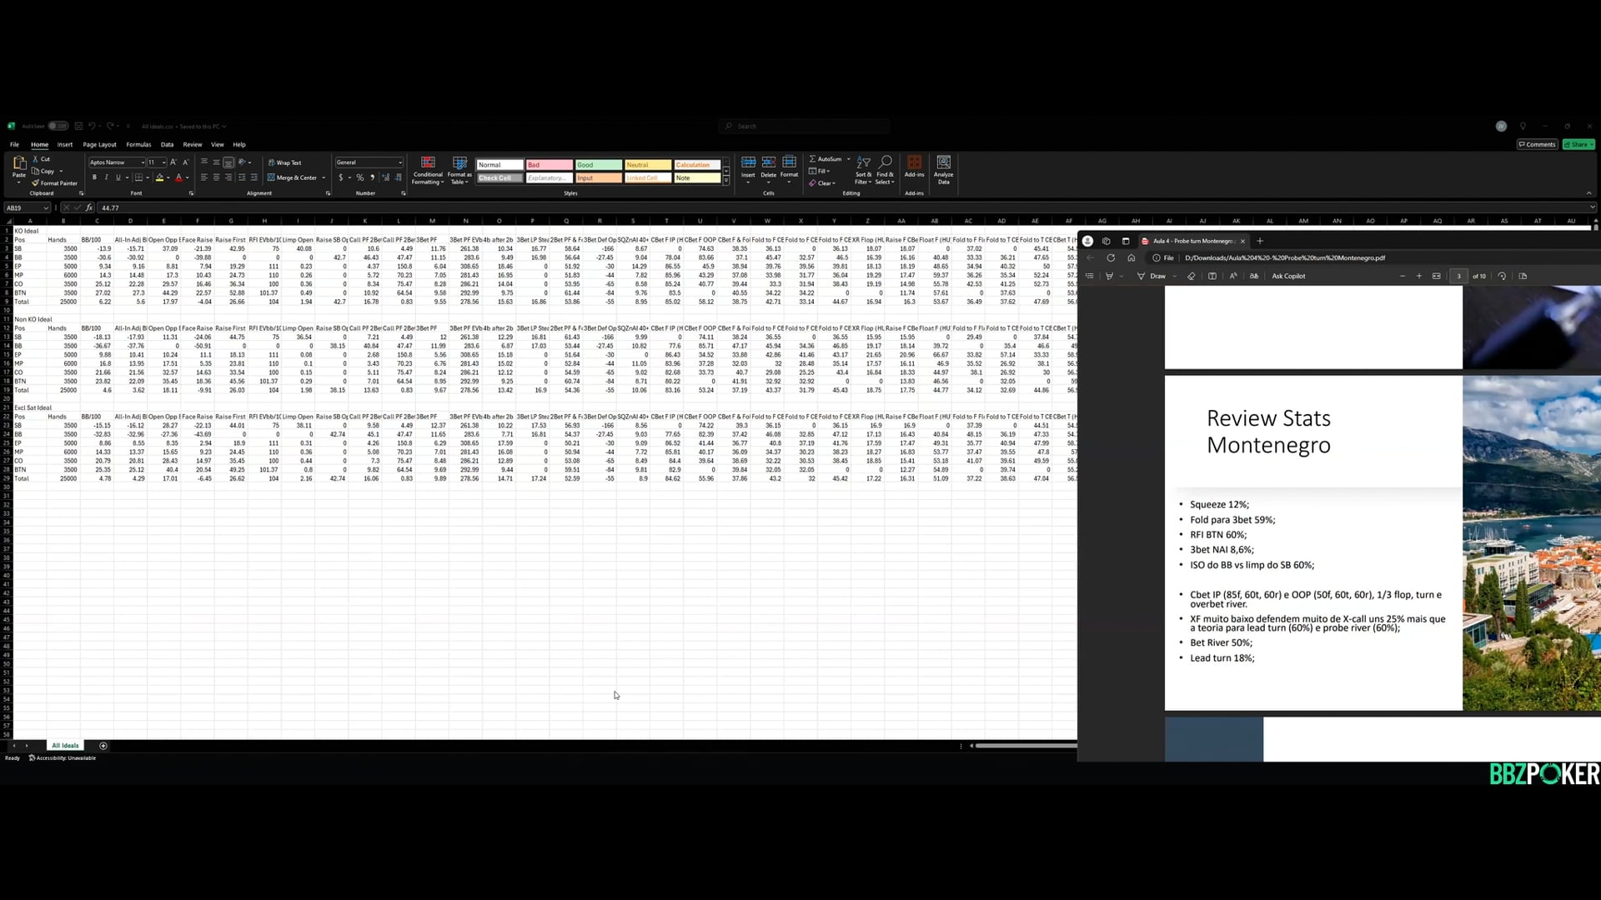Screen dimensions: 1601x900
Task: Click the Format Painter icon
Action: [36, 183]
